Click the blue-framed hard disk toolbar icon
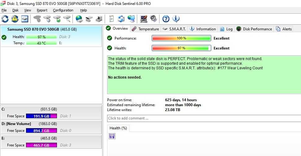This screenshot has width=301, height=156. click(x=25, y=19)
